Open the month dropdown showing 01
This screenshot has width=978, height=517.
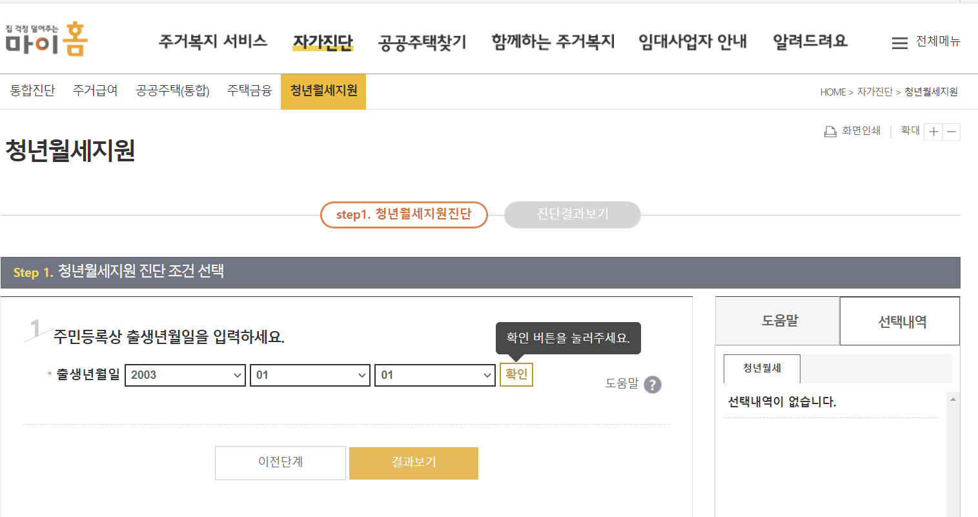click(x=309, y=375)
